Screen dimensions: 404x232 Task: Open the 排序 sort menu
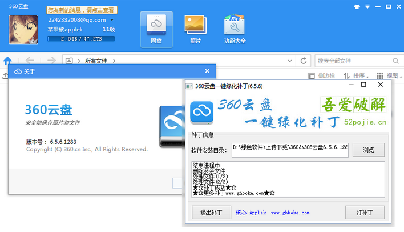click(356, 75)
